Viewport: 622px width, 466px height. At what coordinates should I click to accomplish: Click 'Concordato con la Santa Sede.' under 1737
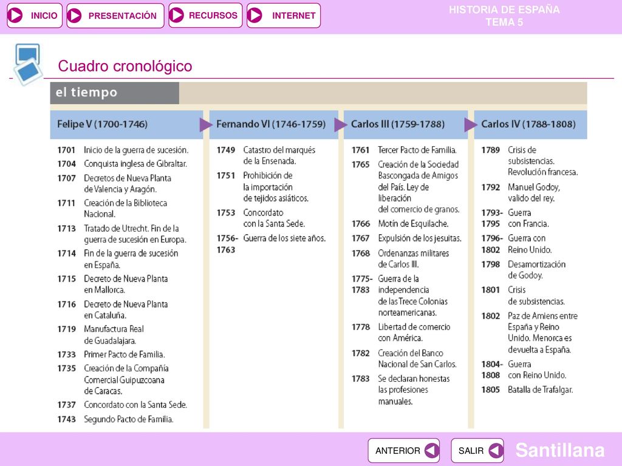(x=135, y=405)
